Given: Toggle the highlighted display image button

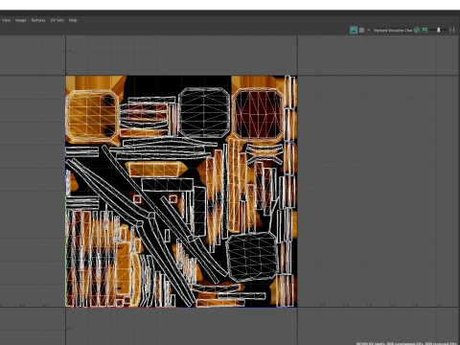Looking at the screenshot, I should coord(354,30).
